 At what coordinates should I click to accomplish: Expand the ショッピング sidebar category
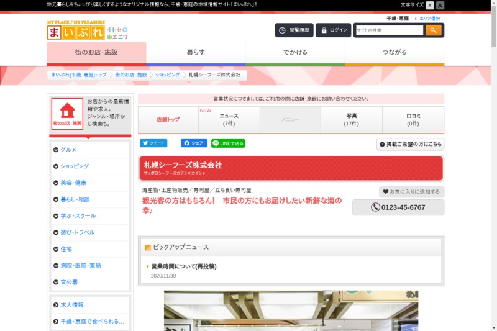74,166
